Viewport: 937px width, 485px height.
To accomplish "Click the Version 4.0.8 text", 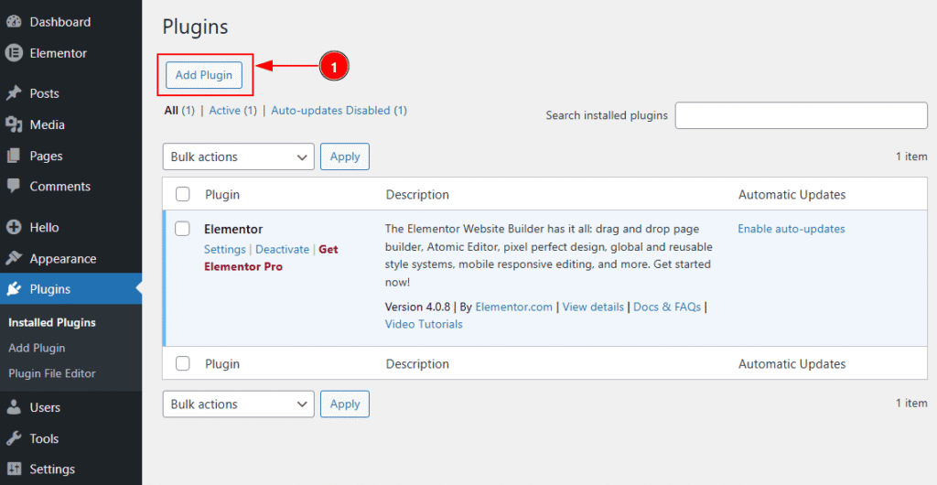I will click(417, 307).
